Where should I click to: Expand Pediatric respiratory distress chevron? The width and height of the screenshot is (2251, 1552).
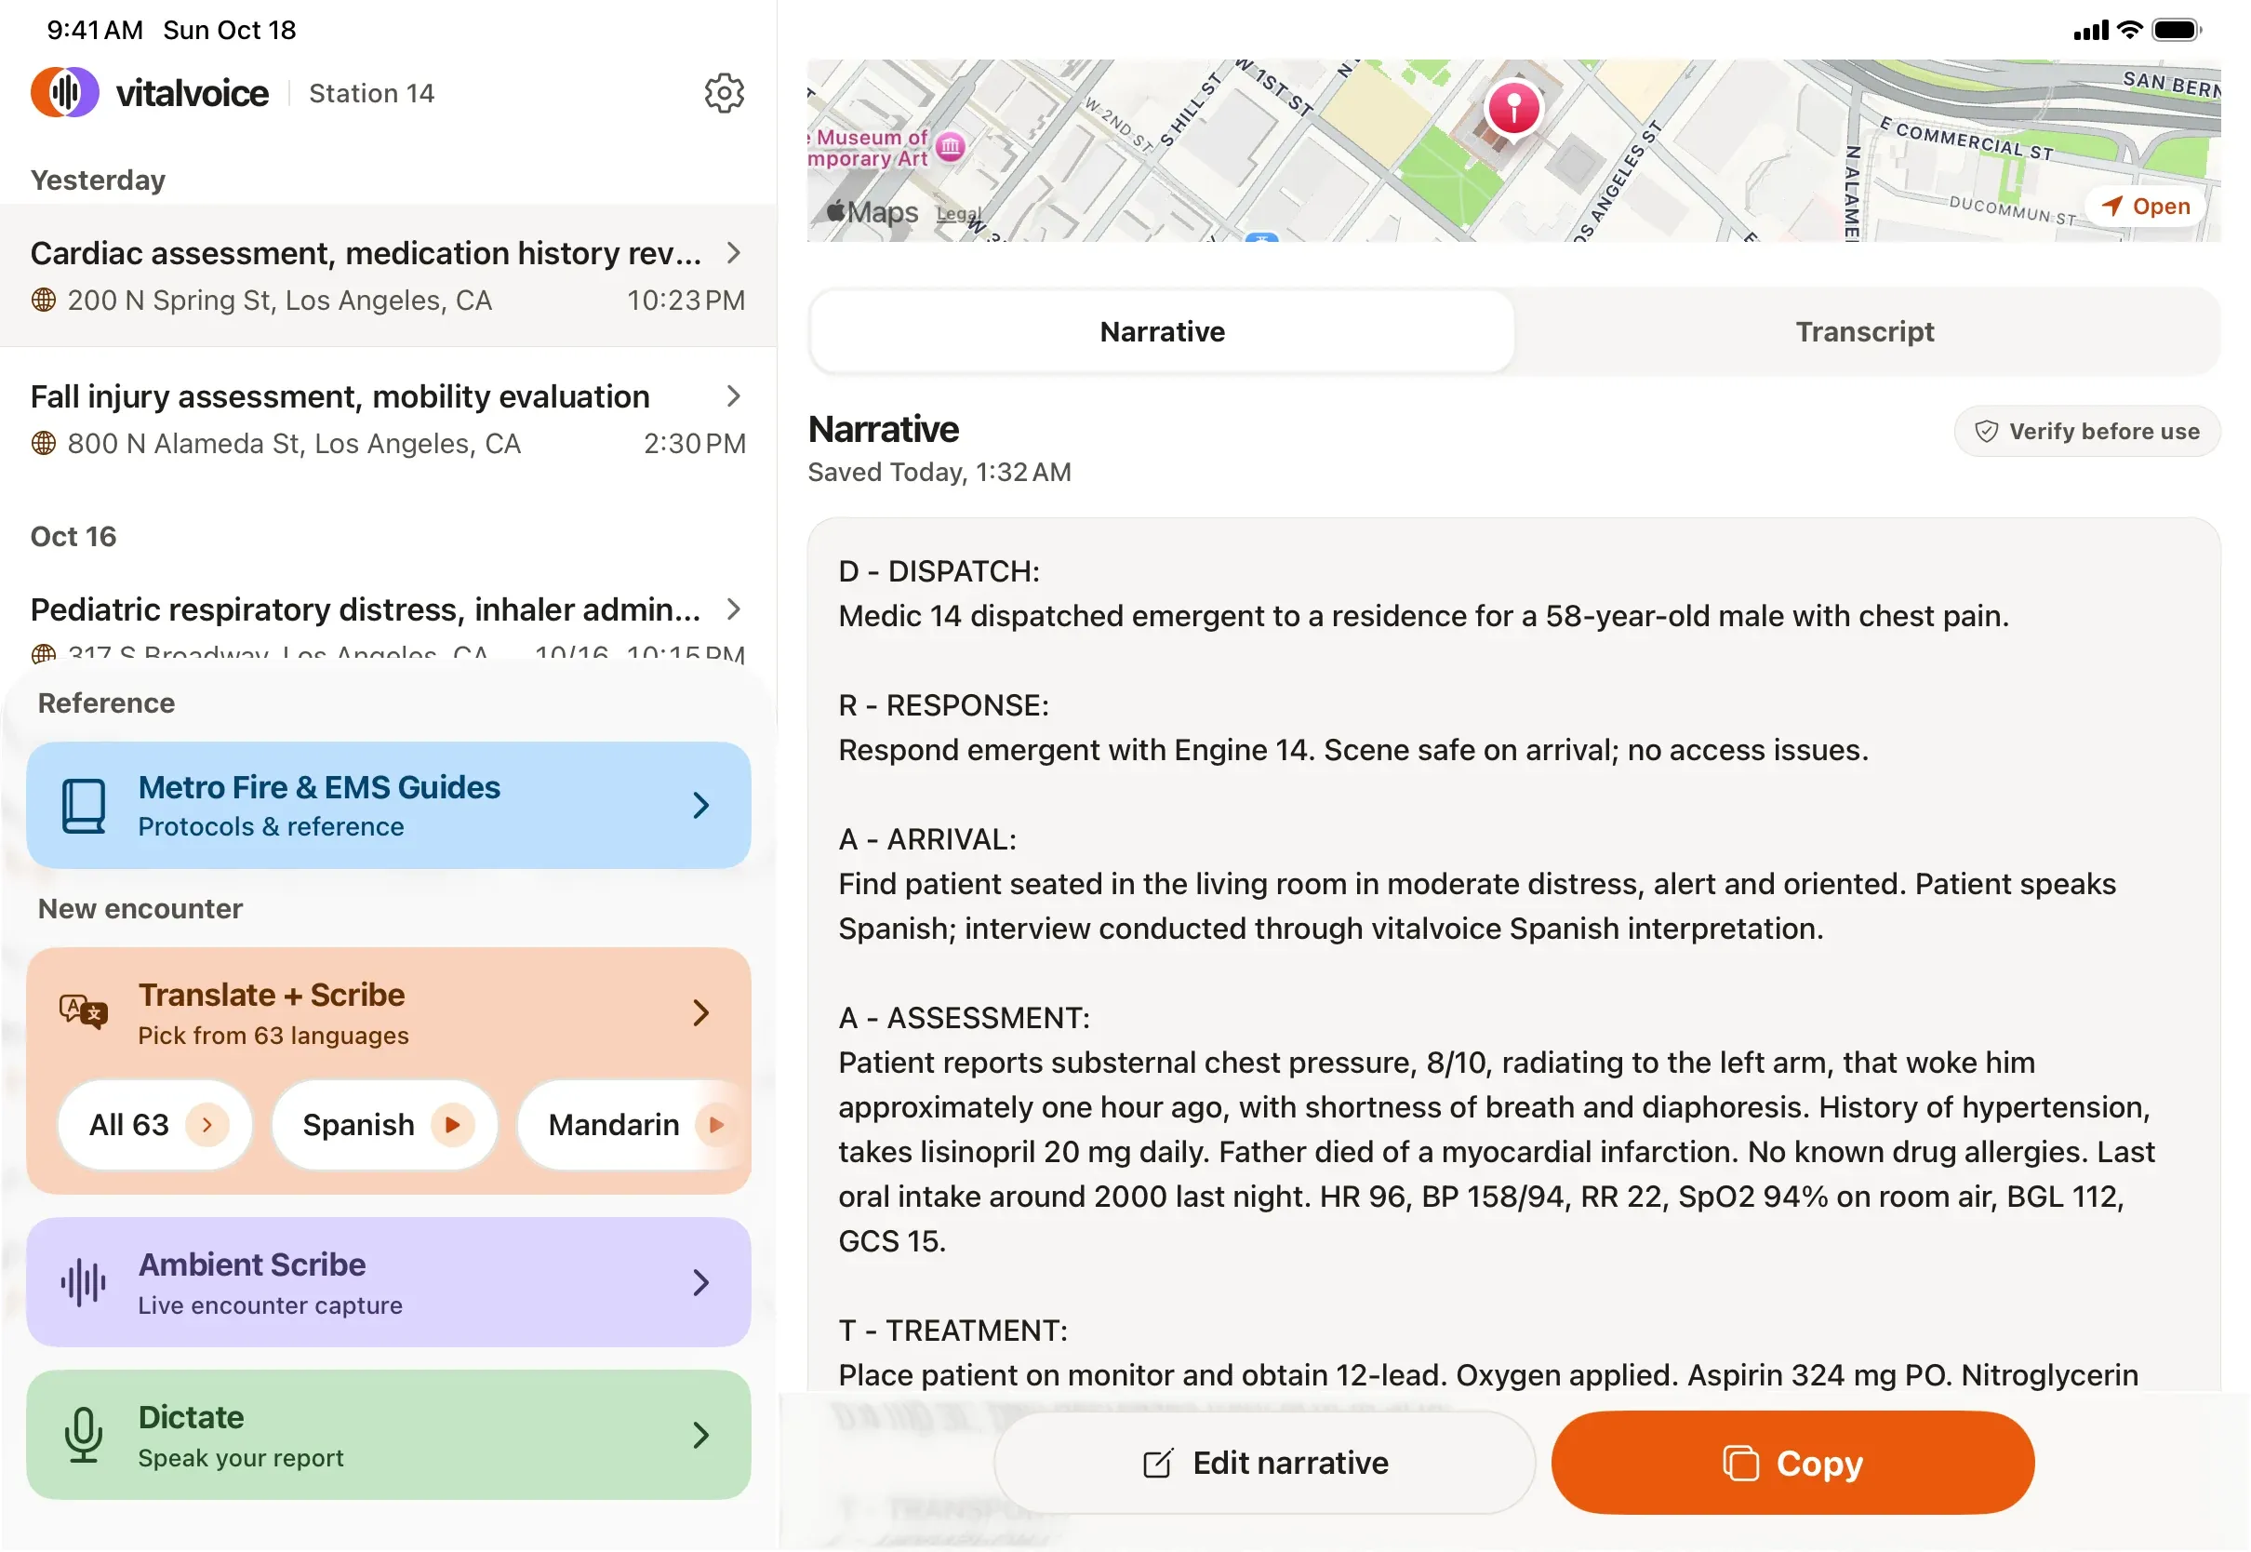tap(734, 609)
